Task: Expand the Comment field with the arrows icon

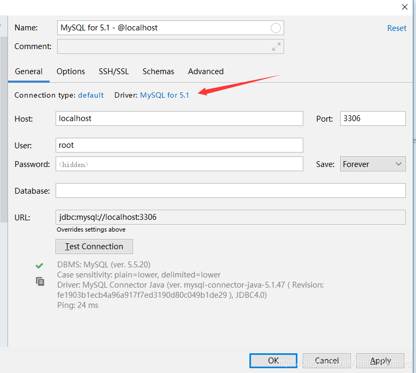Action: (276, 46)
